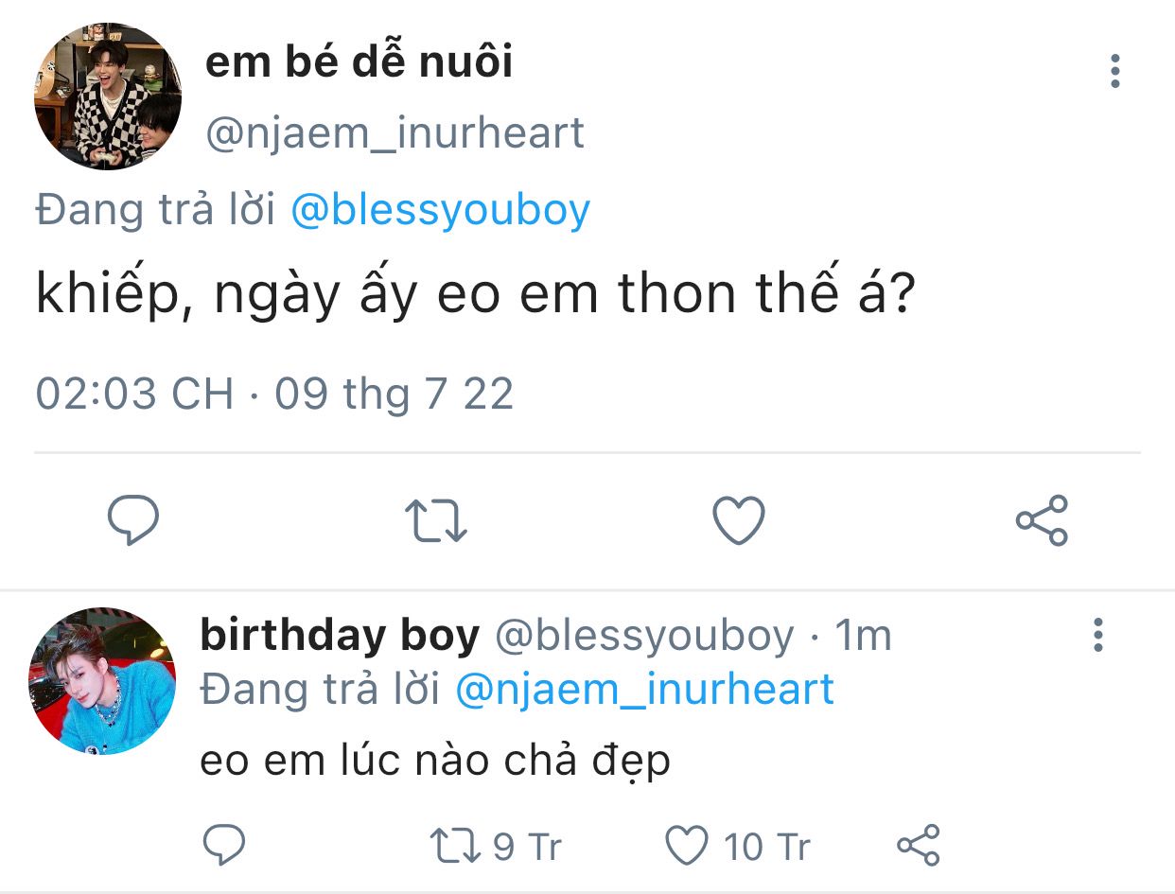
Task: Open more options for birthday boy's reply
Action: coord(1097,635)
